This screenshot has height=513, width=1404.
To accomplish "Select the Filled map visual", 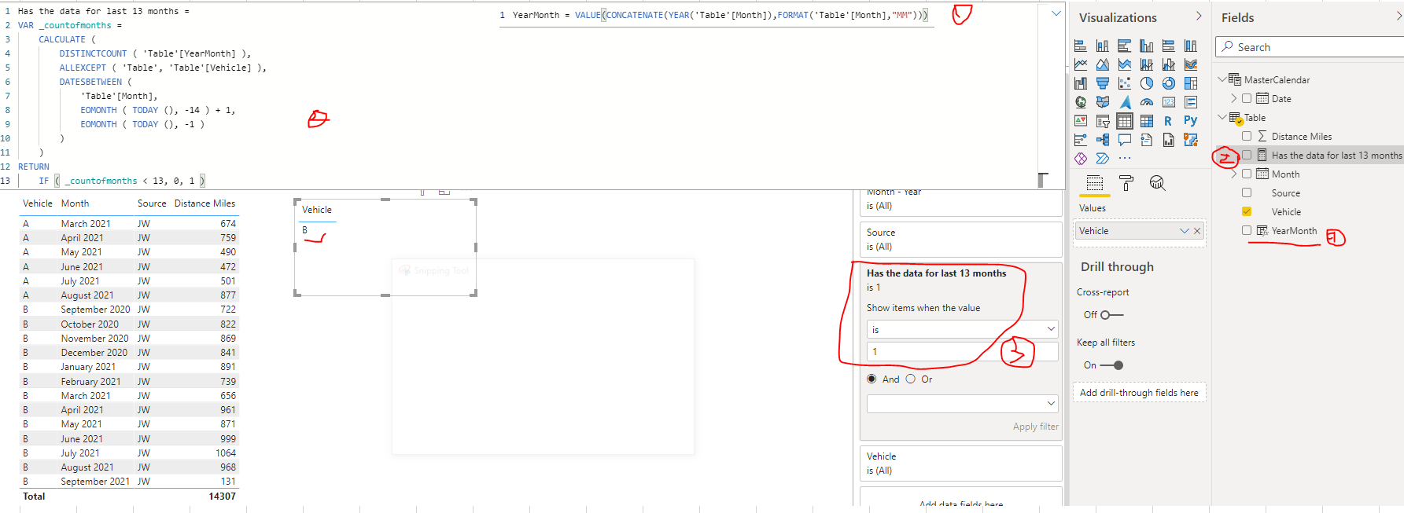I will (x=1103, y=102).
